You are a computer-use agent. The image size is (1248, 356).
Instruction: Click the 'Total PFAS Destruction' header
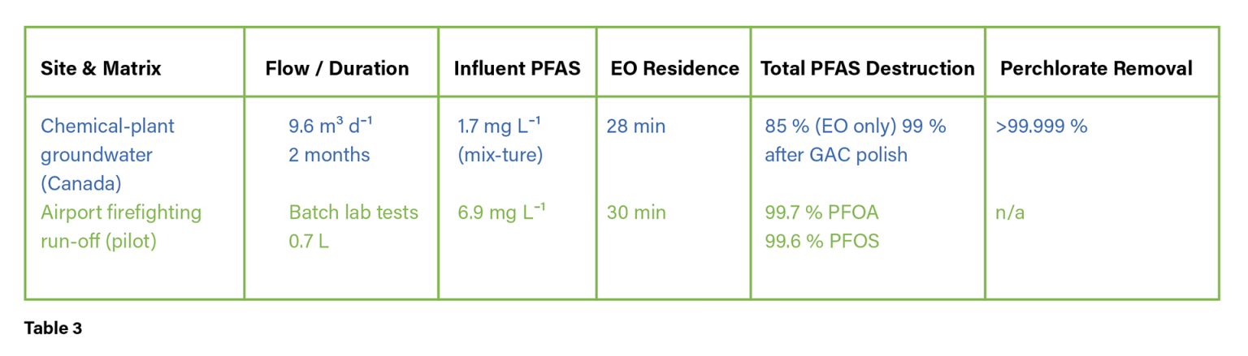pos(867,68)
